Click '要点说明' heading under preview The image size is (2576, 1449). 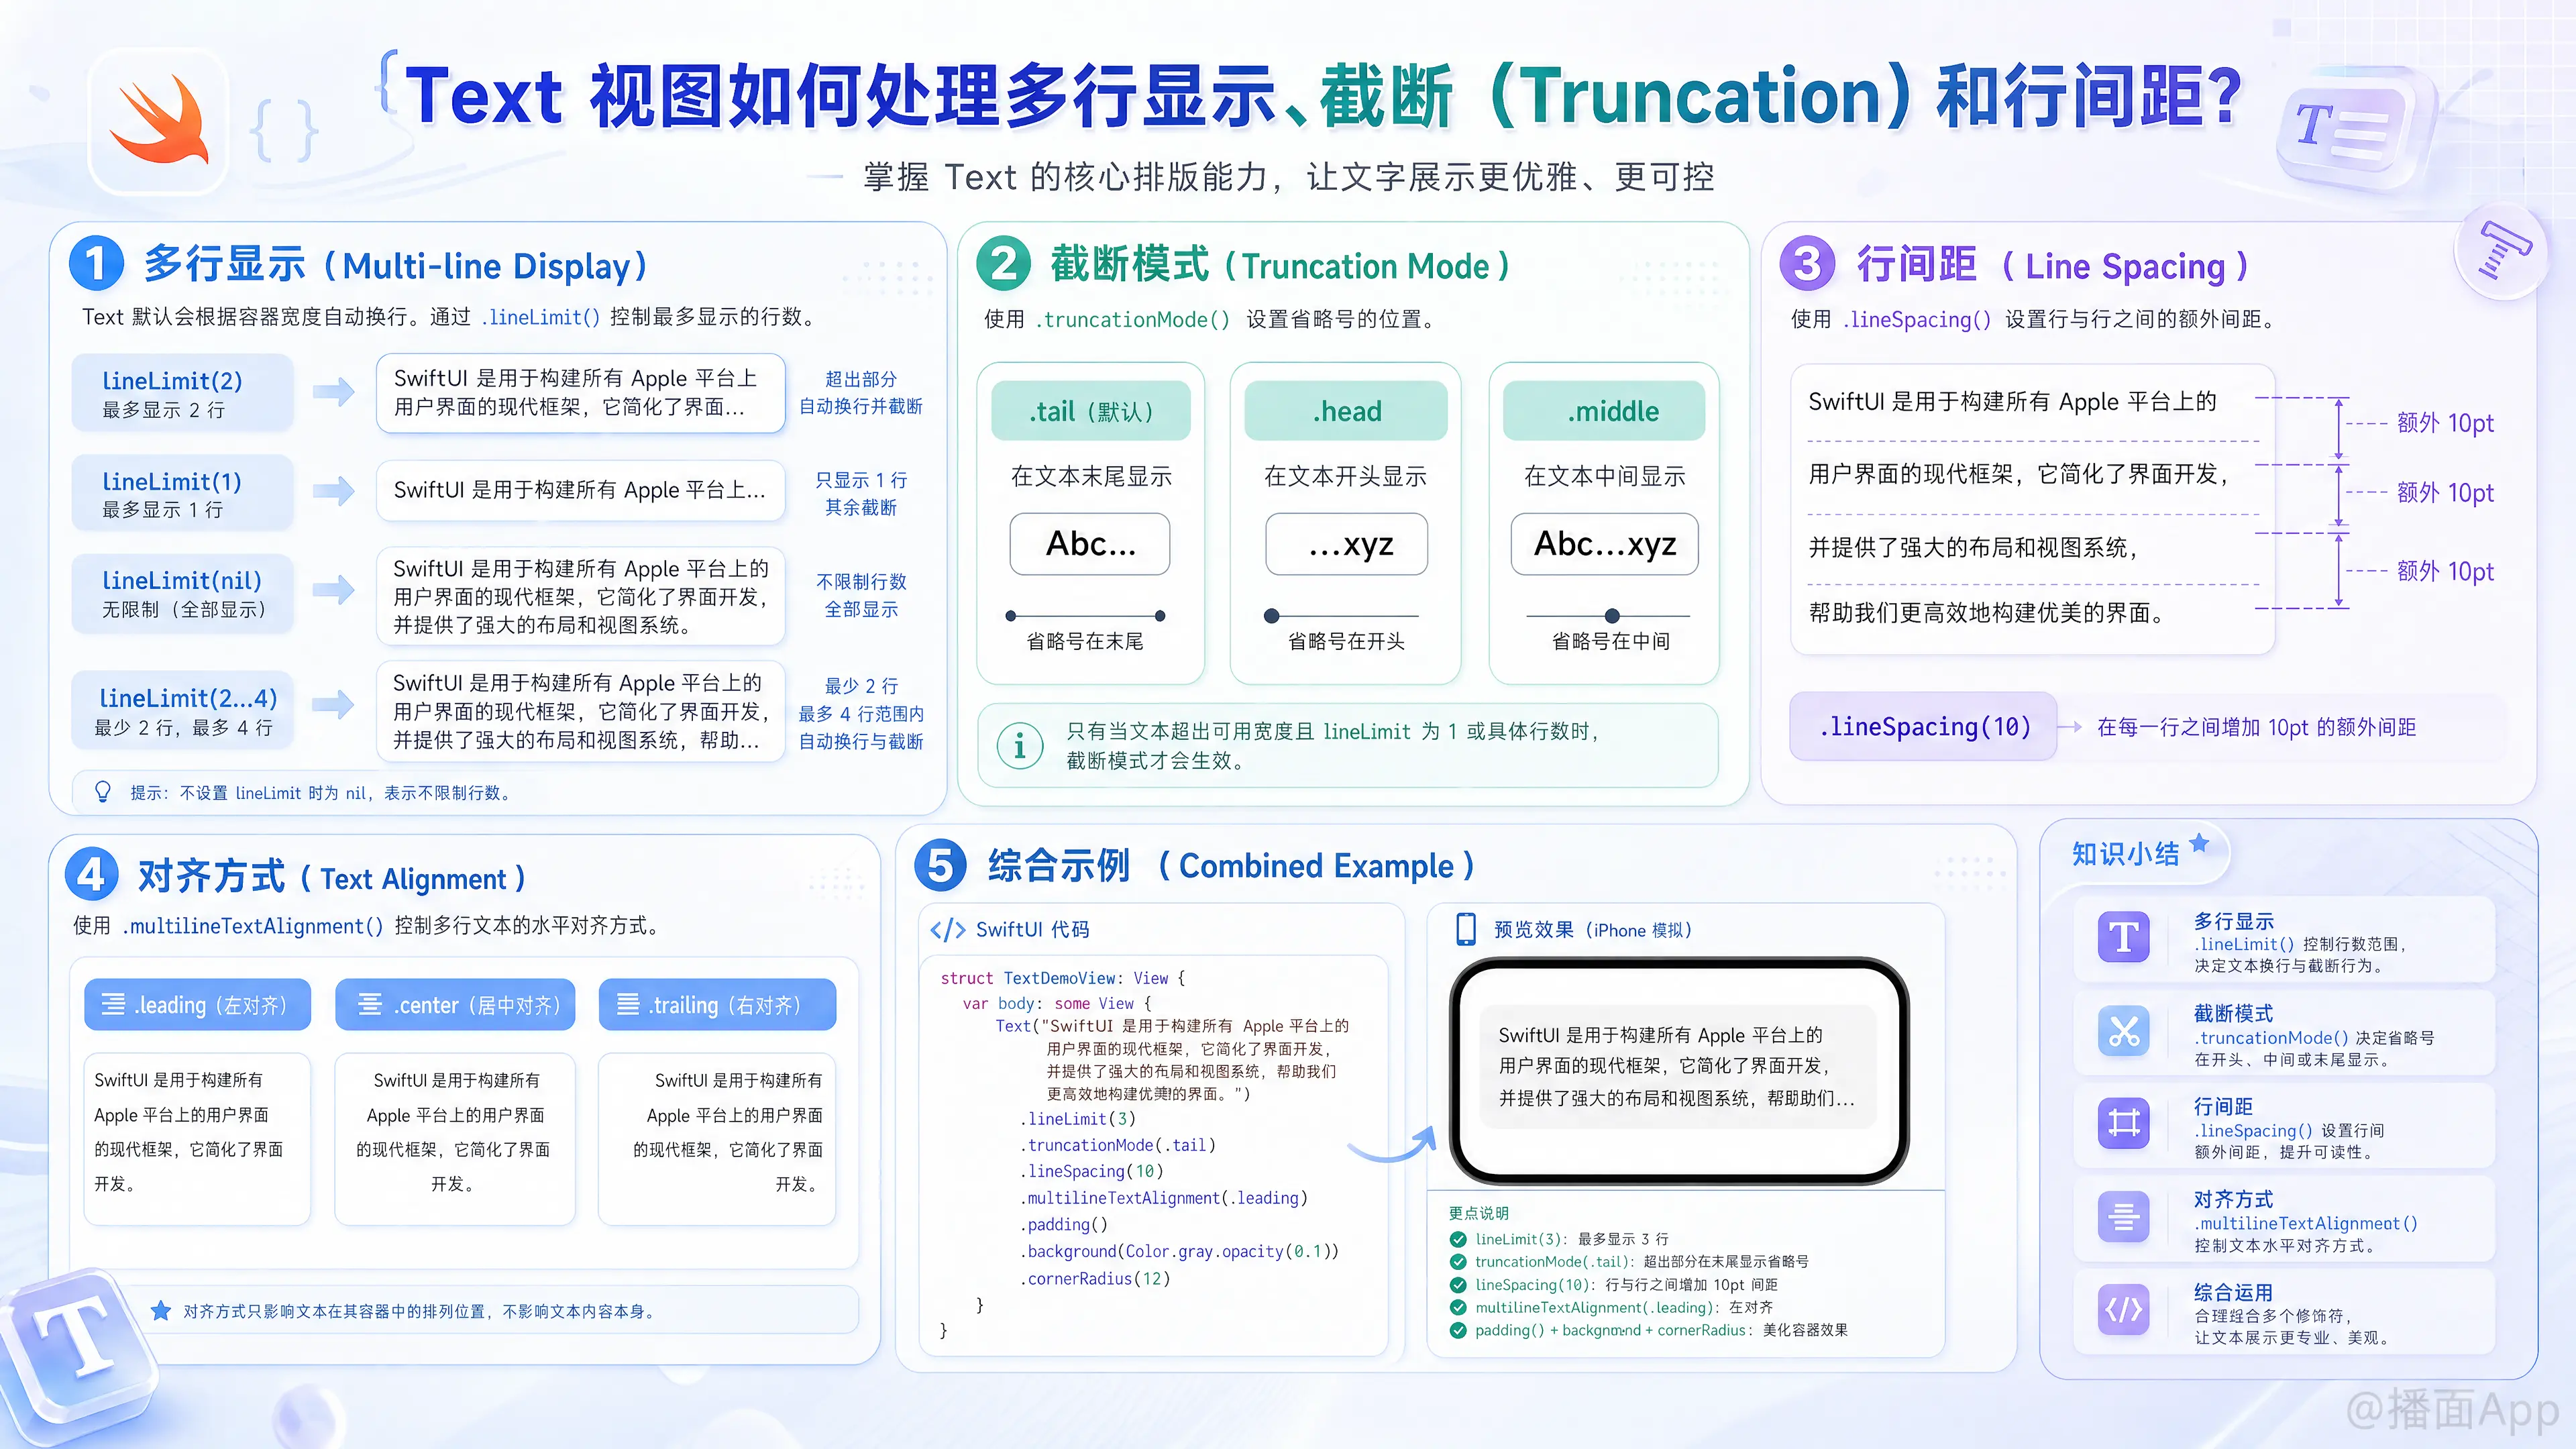coord(1478,1213)
